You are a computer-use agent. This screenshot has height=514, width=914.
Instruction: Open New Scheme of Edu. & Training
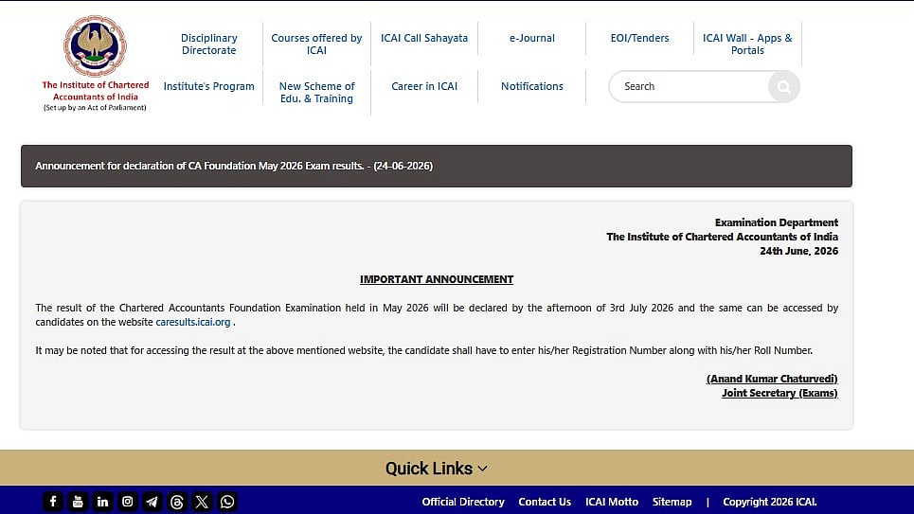pyautogui.click(x=316, y=93)
